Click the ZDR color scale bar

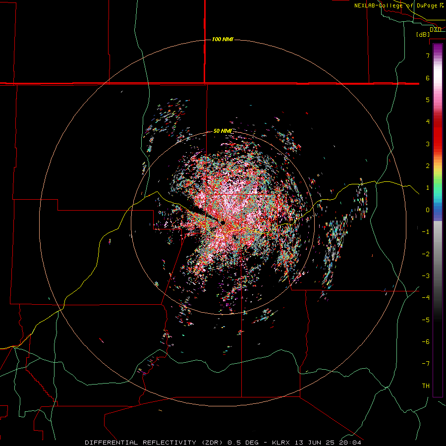coord(438,220)
